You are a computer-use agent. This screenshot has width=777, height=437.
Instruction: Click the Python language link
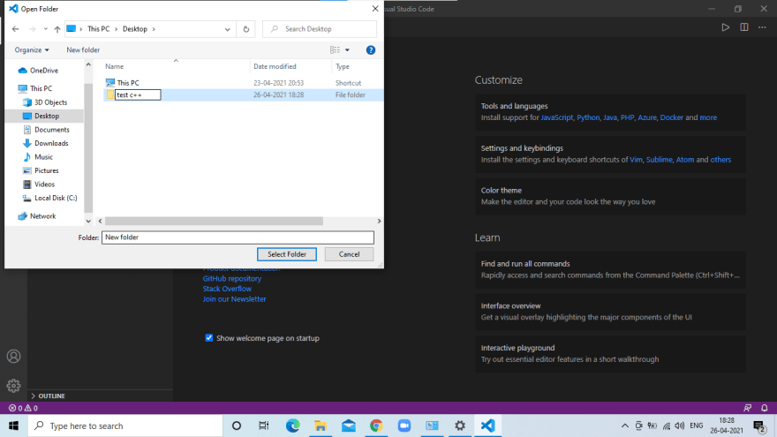(x=588, y=117)
